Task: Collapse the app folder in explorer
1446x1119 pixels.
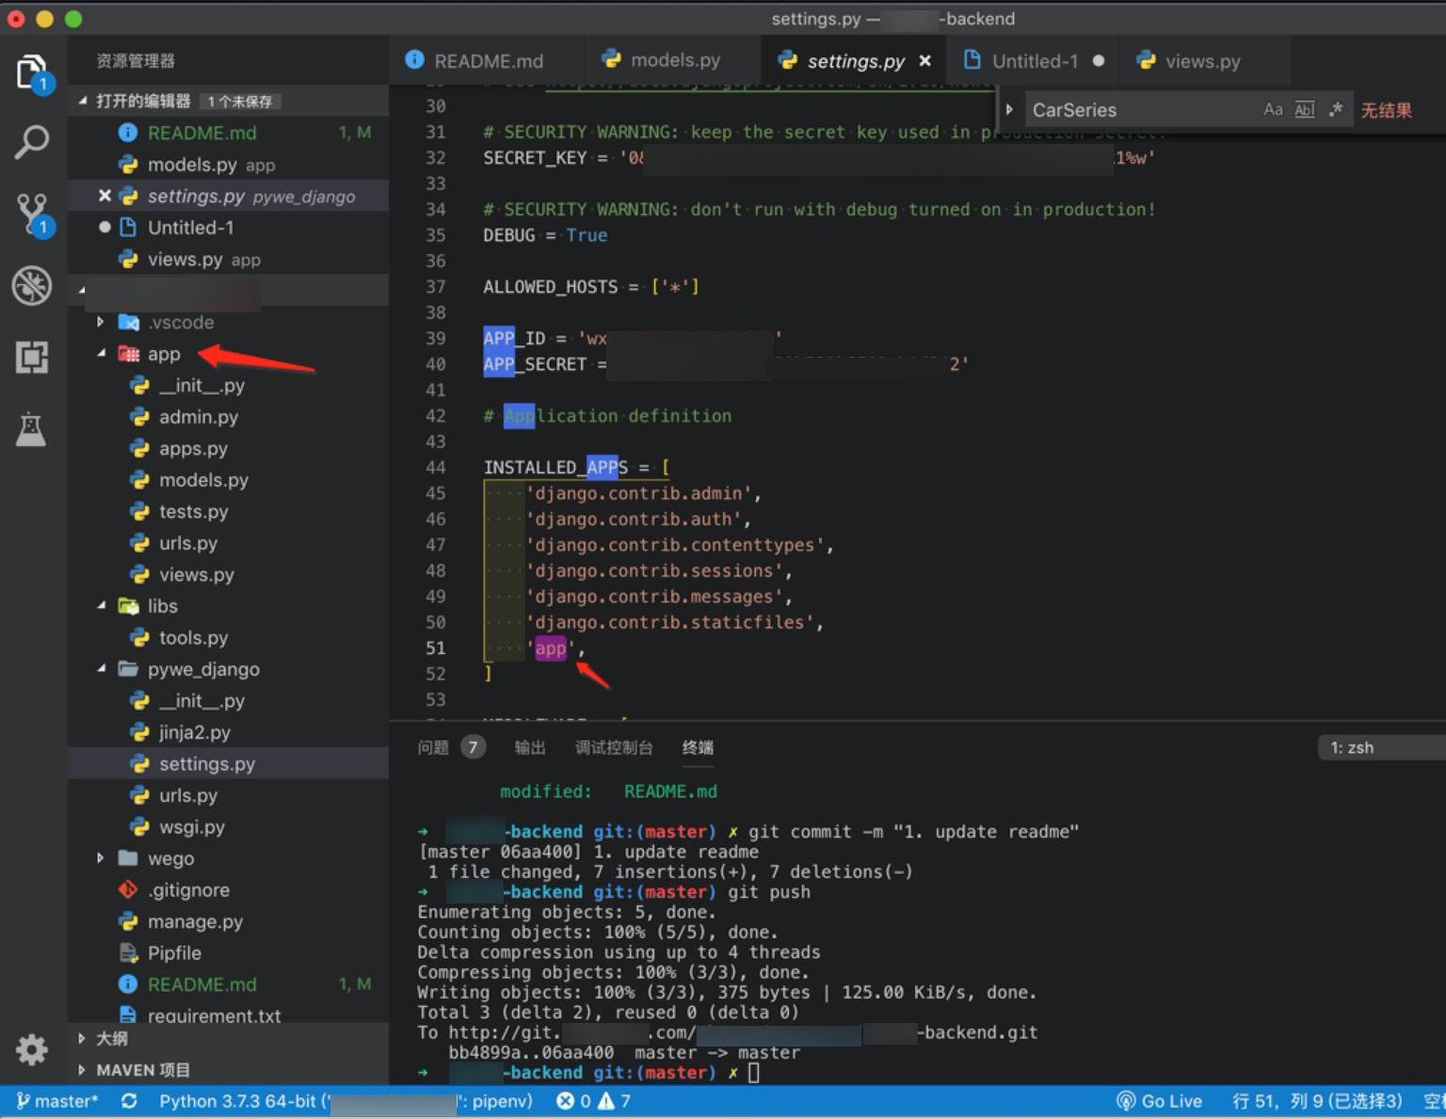Action: [x=102, y=354]
